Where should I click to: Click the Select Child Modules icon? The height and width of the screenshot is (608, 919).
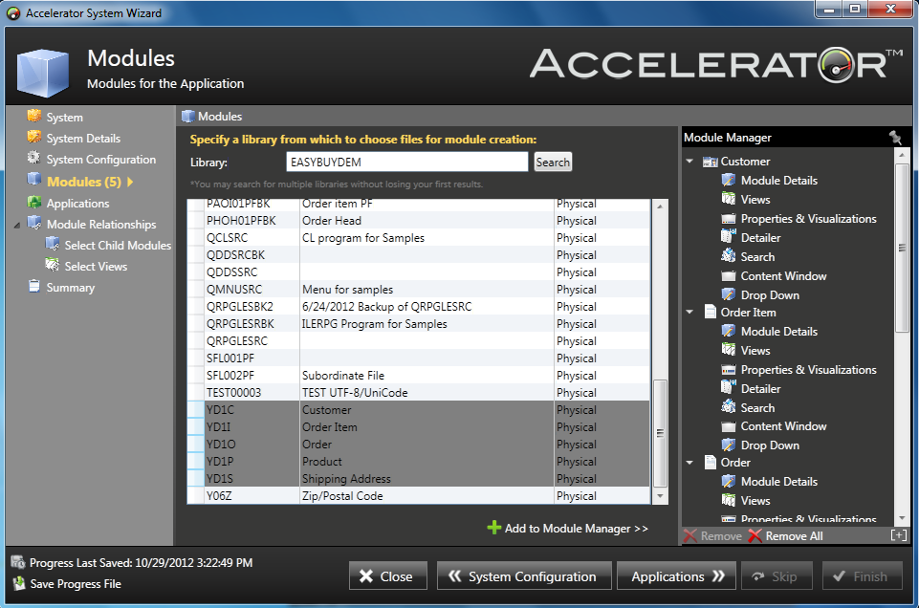pyautogui.click(x=53, y=244)
